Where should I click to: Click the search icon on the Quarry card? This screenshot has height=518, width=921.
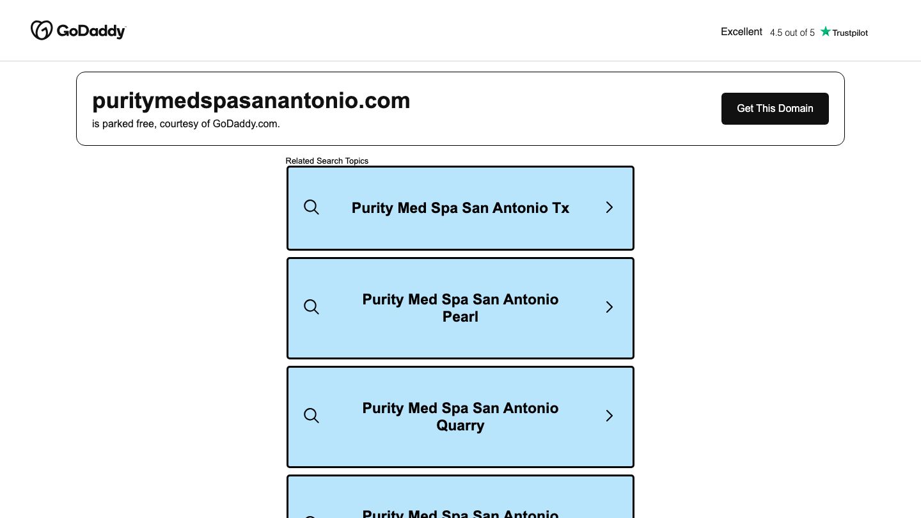311,416
